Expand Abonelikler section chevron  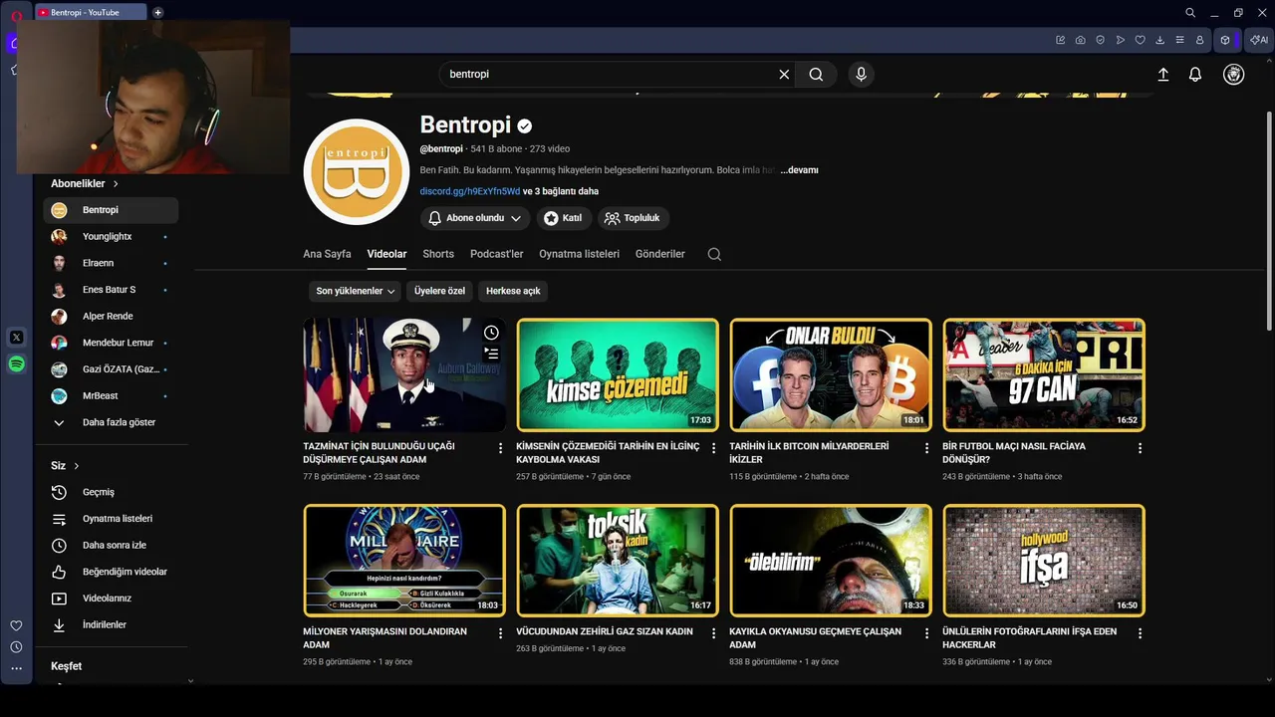[116, 183]
